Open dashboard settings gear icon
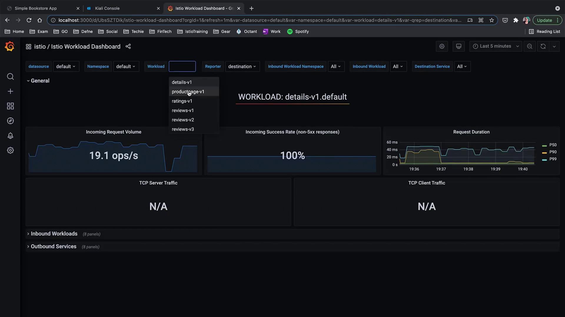 click(x=442, y=46)
